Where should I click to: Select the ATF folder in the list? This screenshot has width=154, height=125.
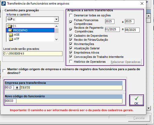tap(14, 39)
